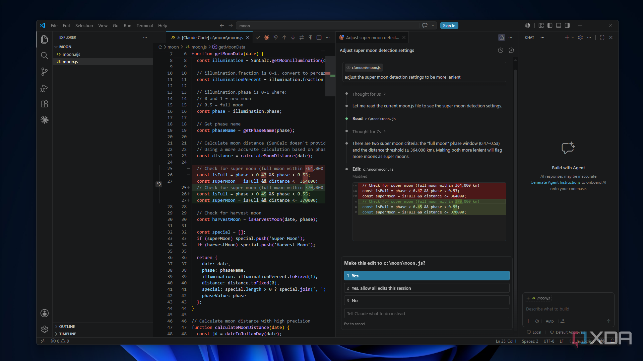The height and width of the screenshot is (361, 643).
Task: Click the Spaces: 2 indentation status
Action: (530, 341)
